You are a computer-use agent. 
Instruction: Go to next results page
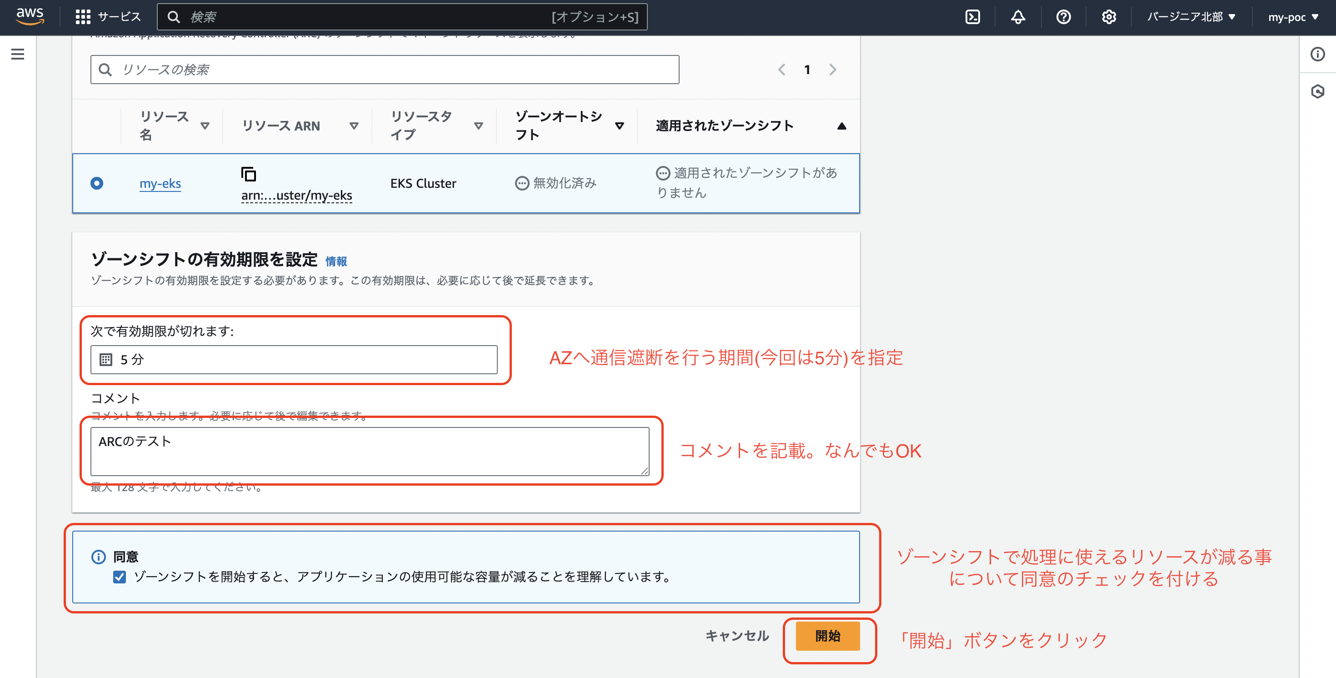tap(832, 70)
